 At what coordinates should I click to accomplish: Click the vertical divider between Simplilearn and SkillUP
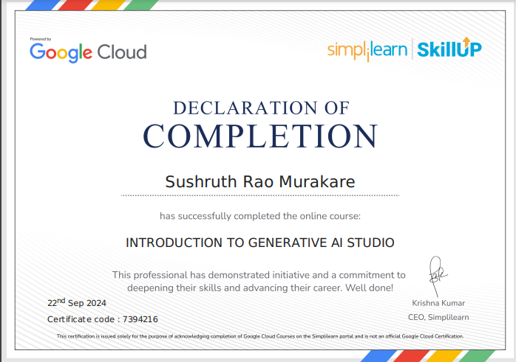click(x=411, y=49)
